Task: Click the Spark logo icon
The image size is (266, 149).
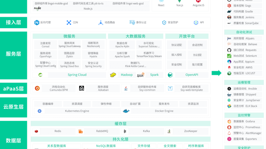Action: pyautogui.click(x=140, y=75)
